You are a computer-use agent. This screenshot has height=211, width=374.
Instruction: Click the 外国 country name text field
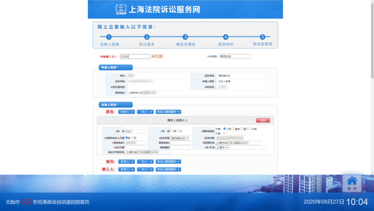[x=236, y=133]
